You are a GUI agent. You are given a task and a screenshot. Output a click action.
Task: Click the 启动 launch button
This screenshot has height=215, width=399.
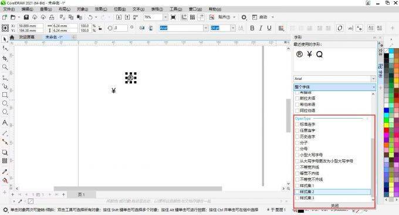pos(260,17)
